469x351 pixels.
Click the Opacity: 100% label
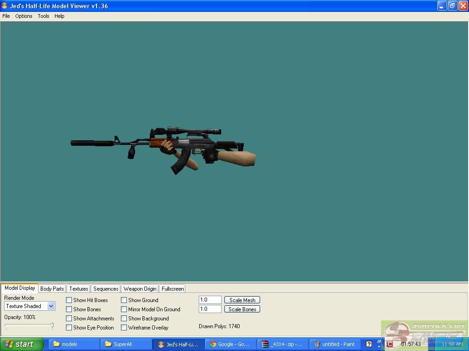click(20, 317)
